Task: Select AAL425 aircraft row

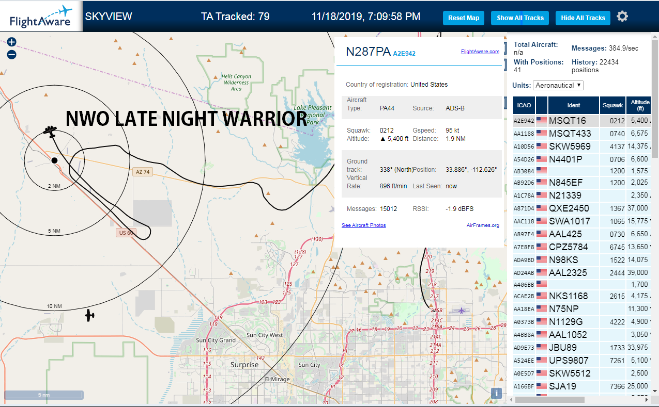Action: click(582, 234)
